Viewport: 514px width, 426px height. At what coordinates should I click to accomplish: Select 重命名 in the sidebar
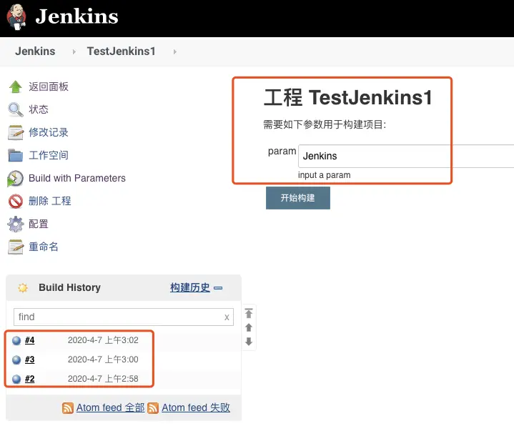44,247
